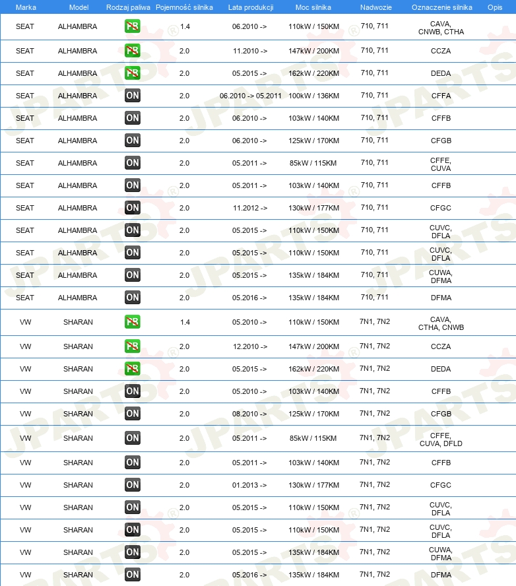Click the Model column header
The height and width of the screenshot is (586, 516).
click(x=79, y=7)
